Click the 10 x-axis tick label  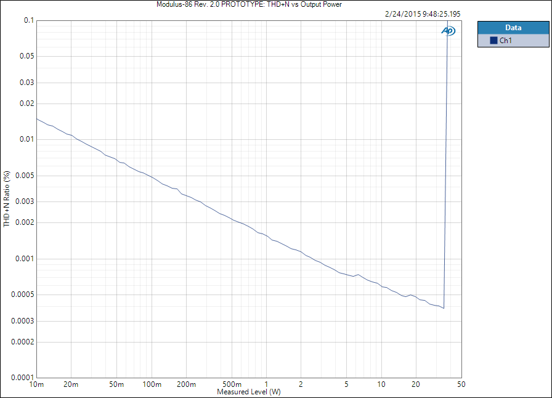[x=381, y=384]
